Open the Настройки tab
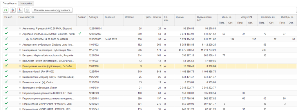The width and height of the screenshot is (297, 112). pos(26,3)
